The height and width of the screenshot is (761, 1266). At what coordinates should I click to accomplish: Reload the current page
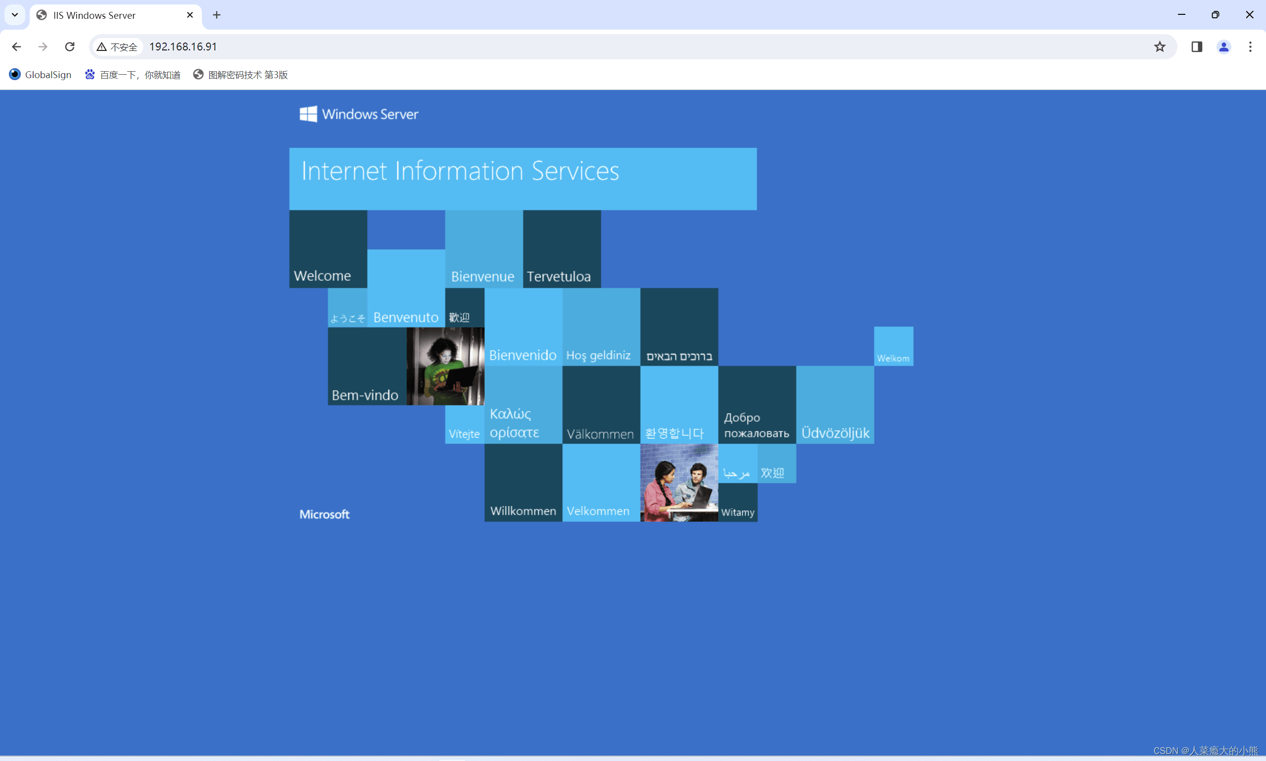[x=70, y=46]
